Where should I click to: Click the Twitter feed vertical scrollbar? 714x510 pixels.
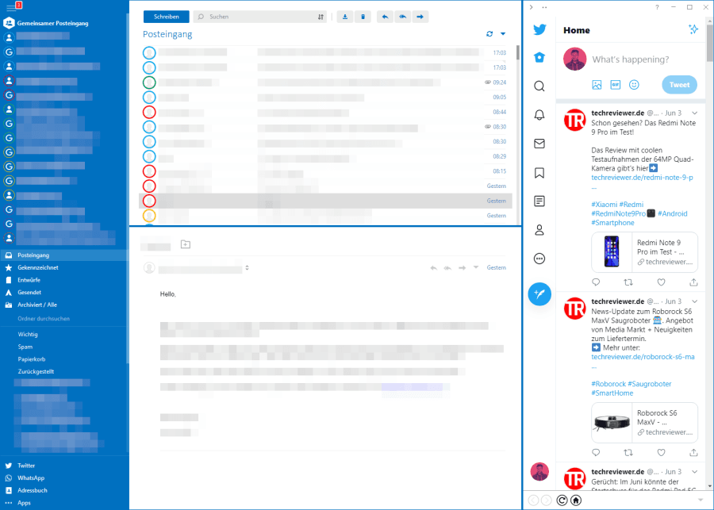(709, 48)
